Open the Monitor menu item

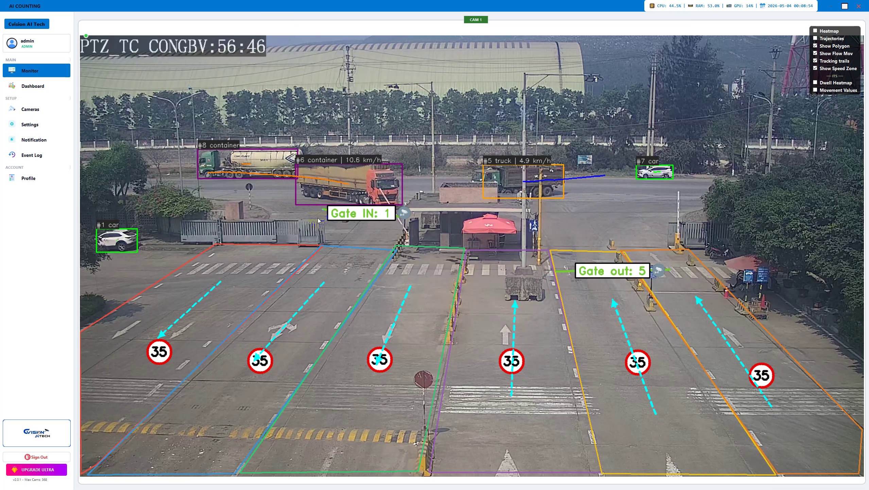[37, 70]
